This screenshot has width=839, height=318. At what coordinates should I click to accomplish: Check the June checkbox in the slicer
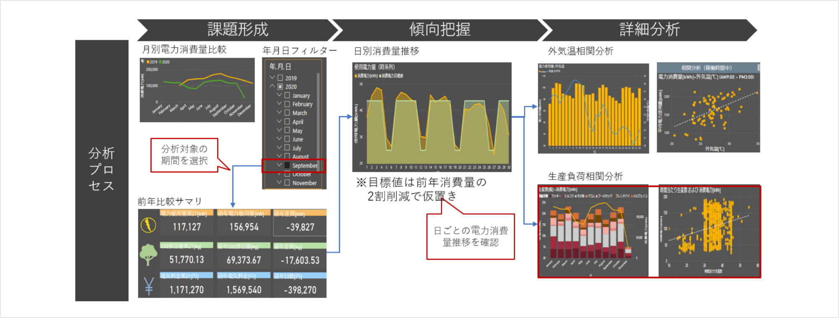click(x=287, y=139)
